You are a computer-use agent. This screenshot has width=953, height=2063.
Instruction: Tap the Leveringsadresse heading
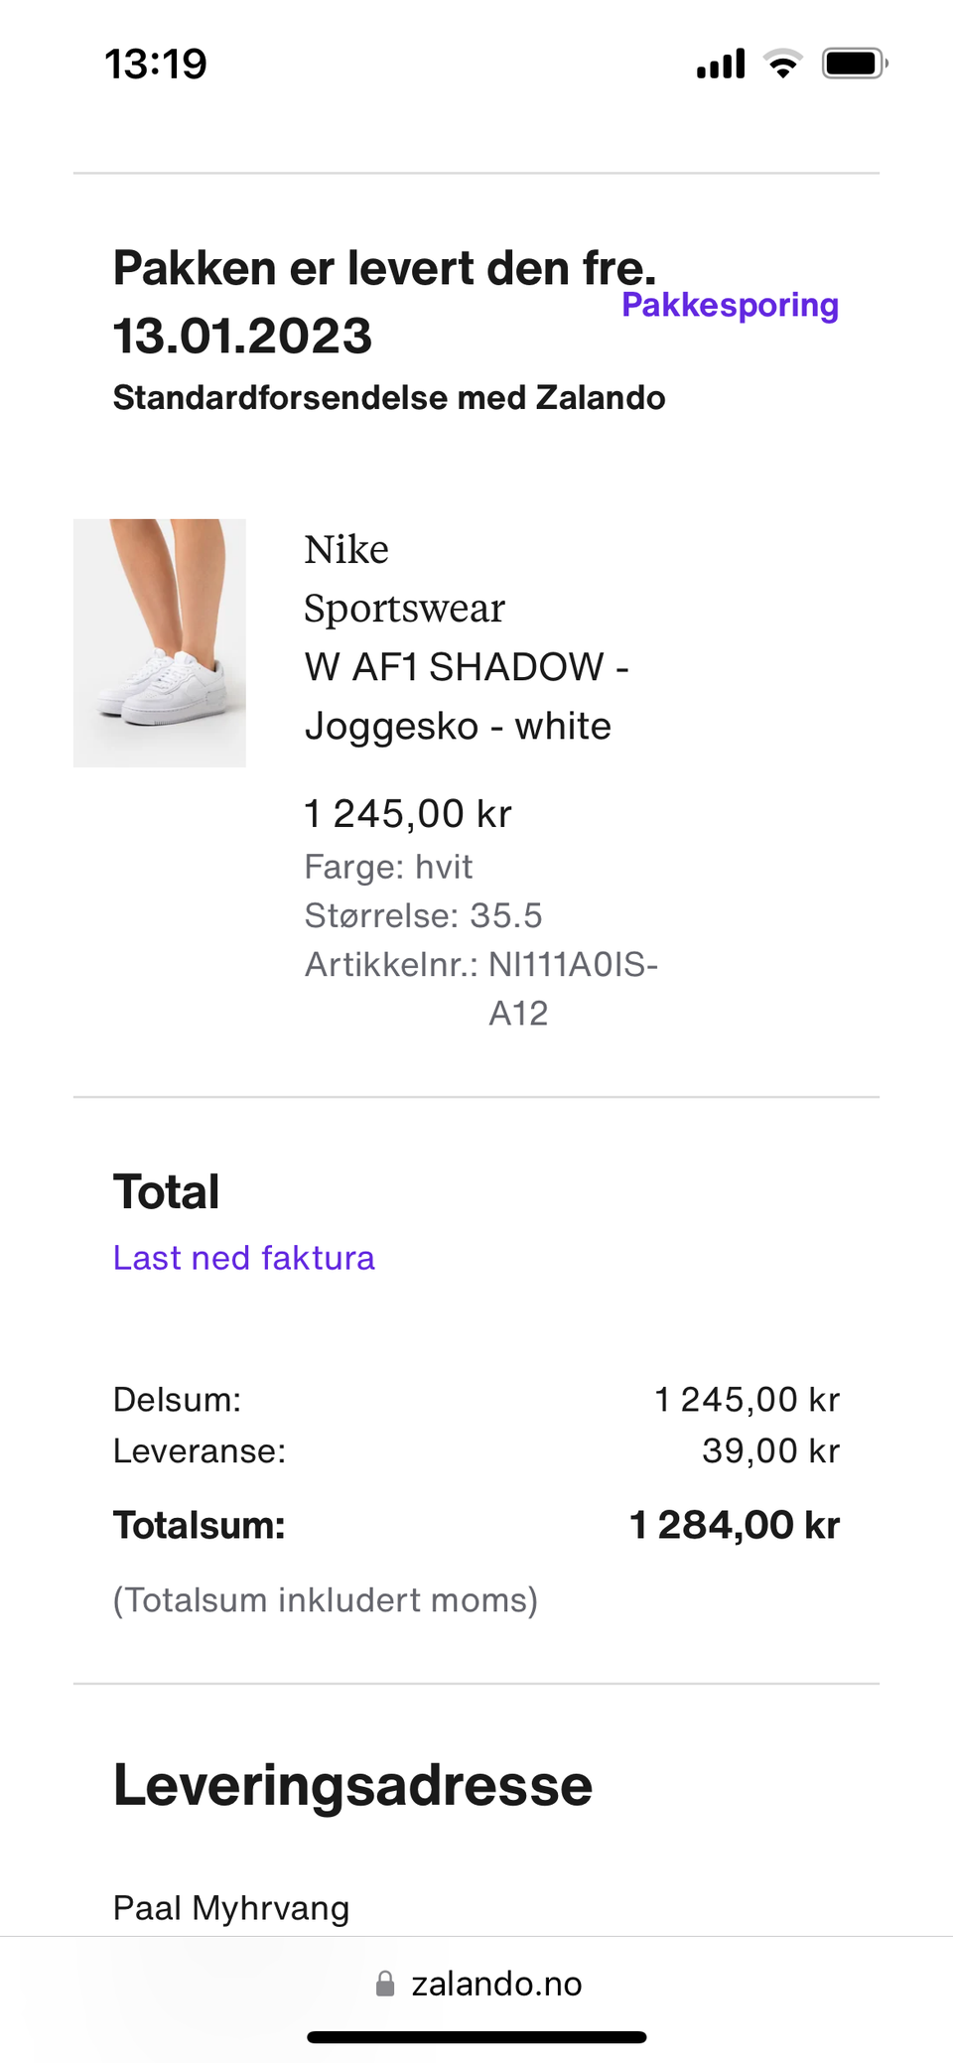tap(352, 1785)
